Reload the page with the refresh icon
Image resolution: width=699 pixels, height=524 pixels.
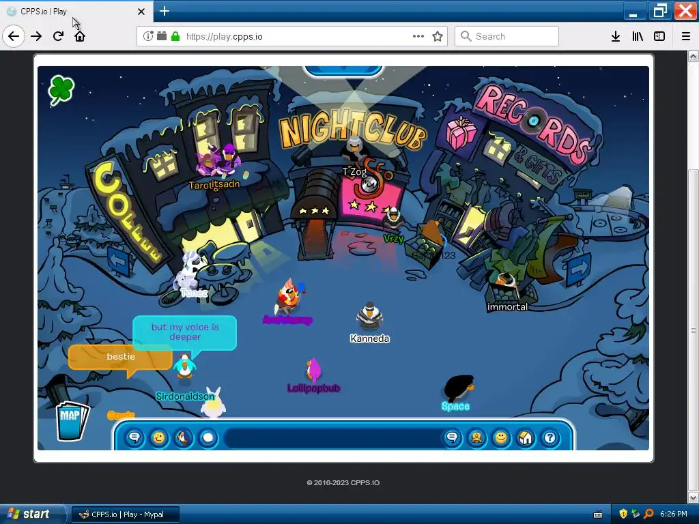(58, 36)
